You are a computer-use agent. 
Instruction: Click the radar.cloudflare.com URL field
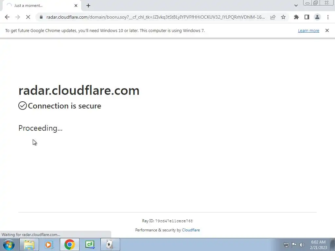pyautogui.click(x=155, y=17)
